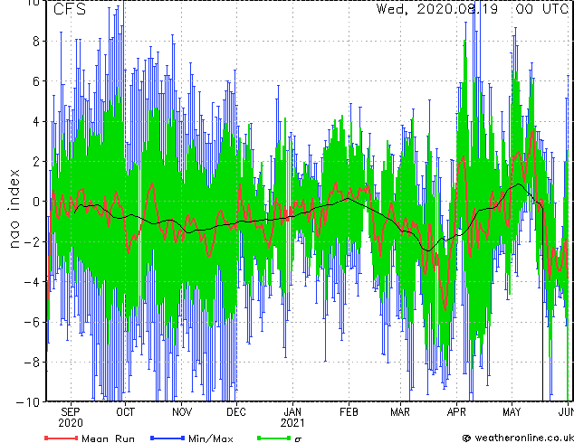This screenshot has height=443, width=574.
Task: Click the 'Mean Run' legend text
Action: 108,438
